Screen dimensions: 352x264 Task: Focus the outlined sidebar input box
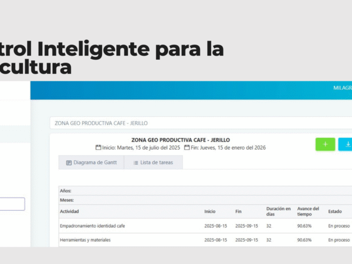coord(12,204)
